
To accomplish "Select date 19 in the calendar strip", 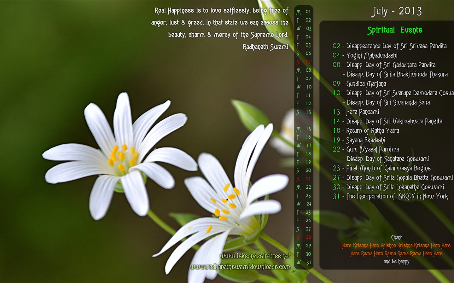I will coord(308,162).
